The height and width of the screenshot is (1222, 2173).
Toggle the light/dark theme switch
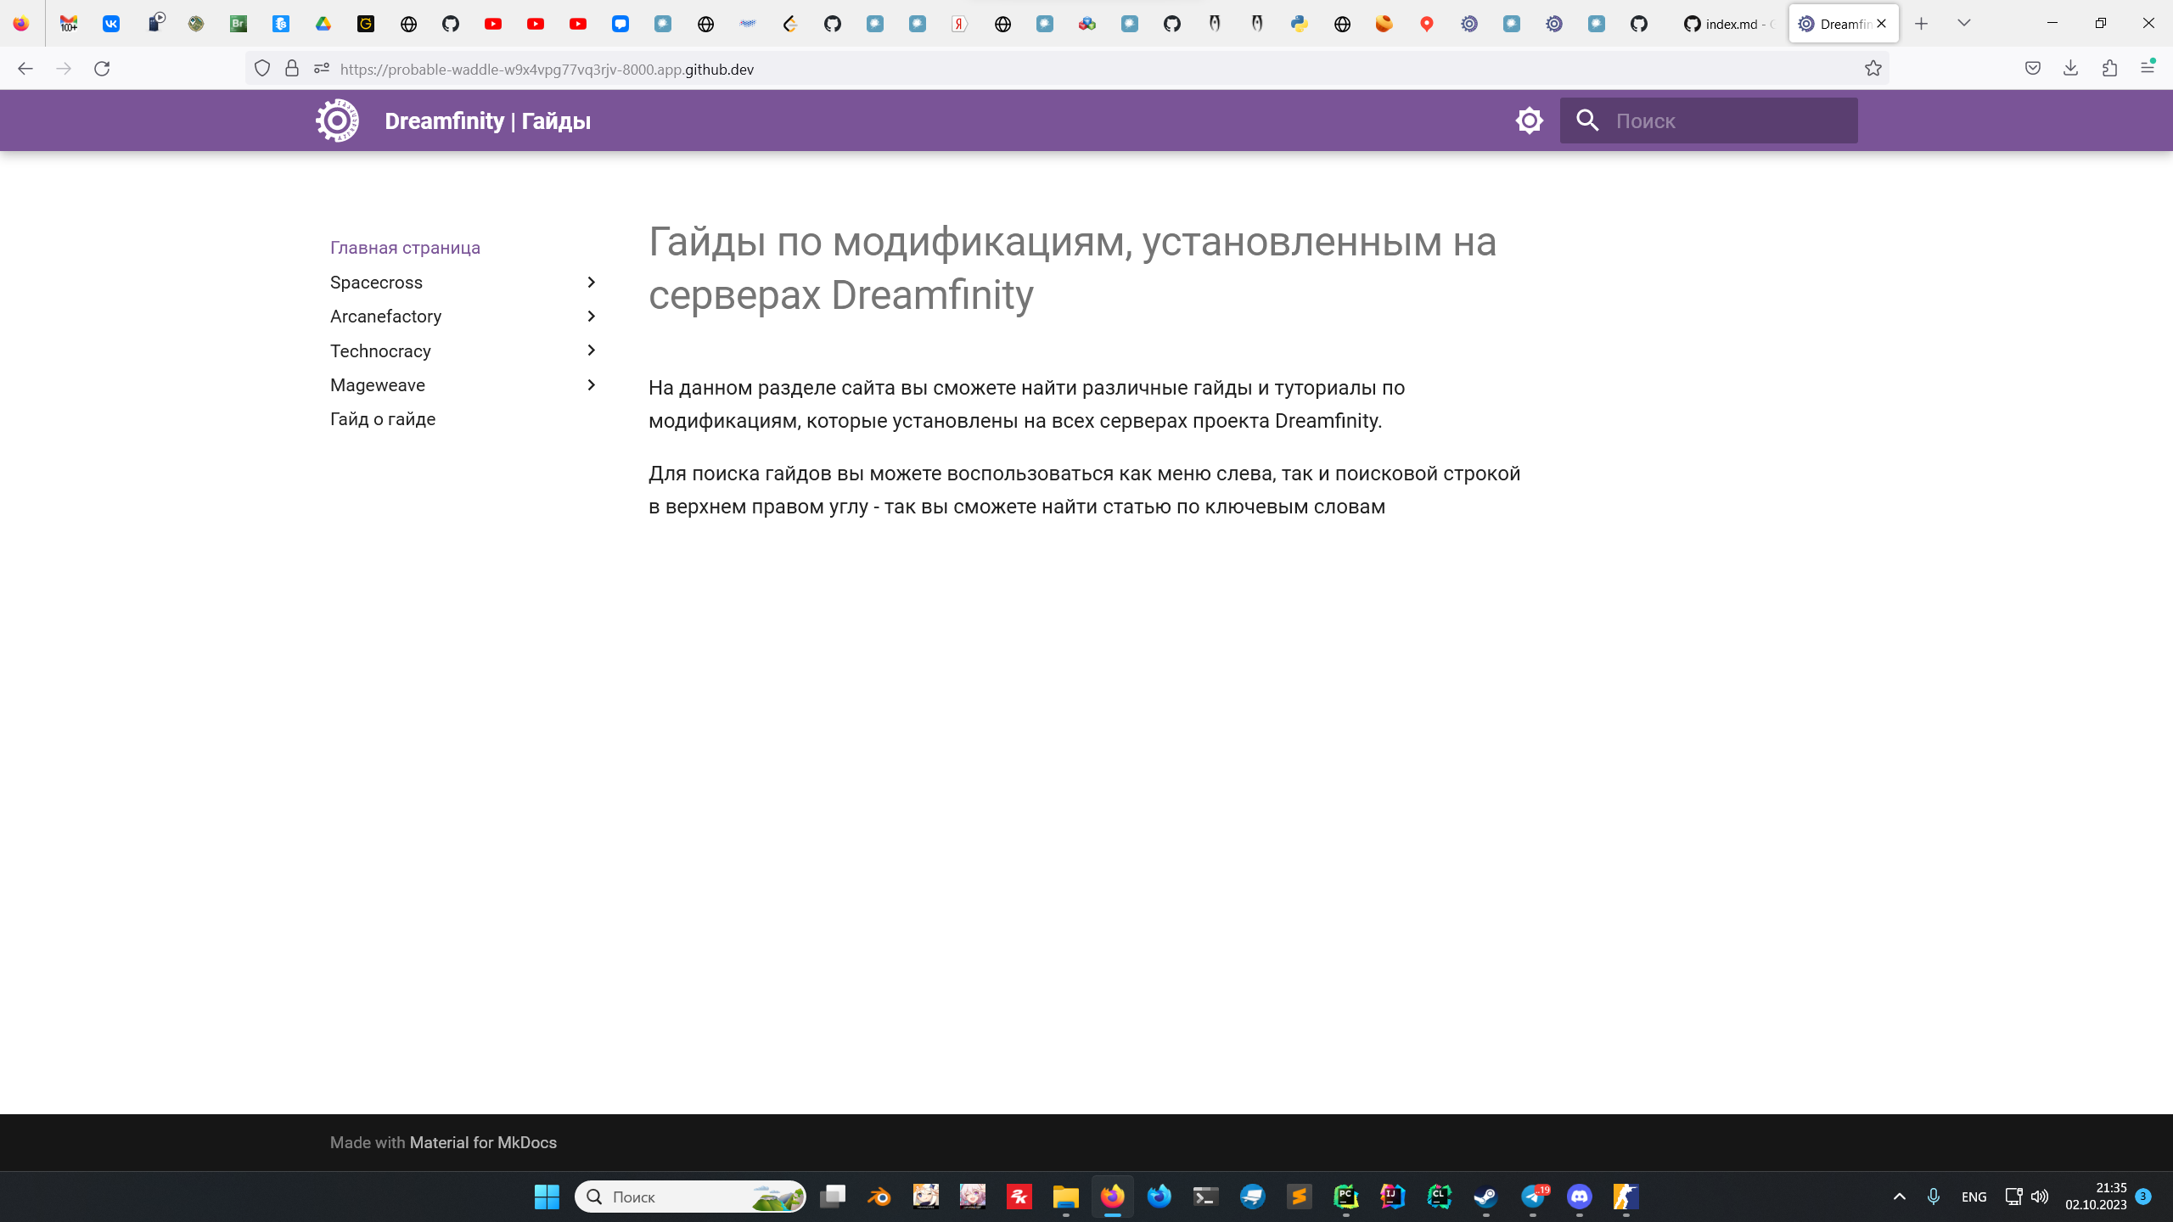coord(1529,121)
